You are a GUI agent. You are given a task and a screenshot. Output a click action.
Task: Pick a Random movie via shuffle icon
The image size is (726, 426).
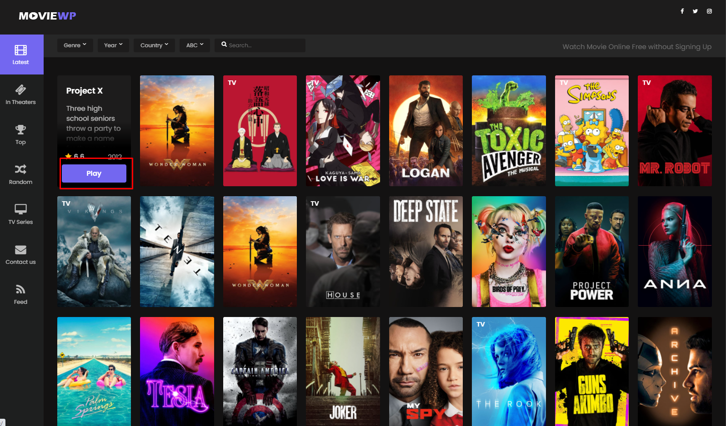pyautogui.click(x=20, y=169)
